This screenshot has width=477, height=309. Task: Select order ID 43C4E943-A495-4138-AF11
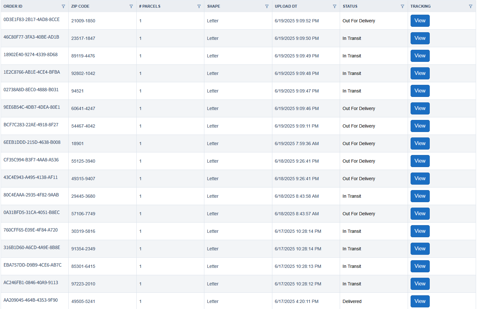click(31, 177)
